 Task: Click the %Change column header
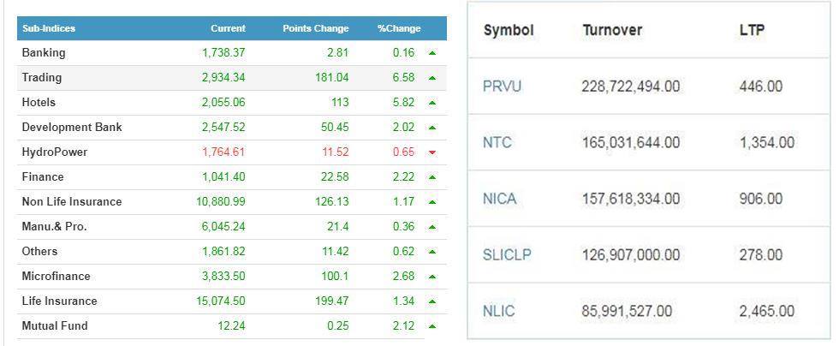click(399, 28)
